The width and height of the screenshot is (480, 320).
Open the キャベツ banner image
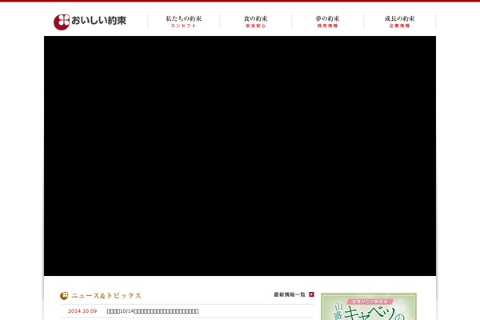point(369,306)
